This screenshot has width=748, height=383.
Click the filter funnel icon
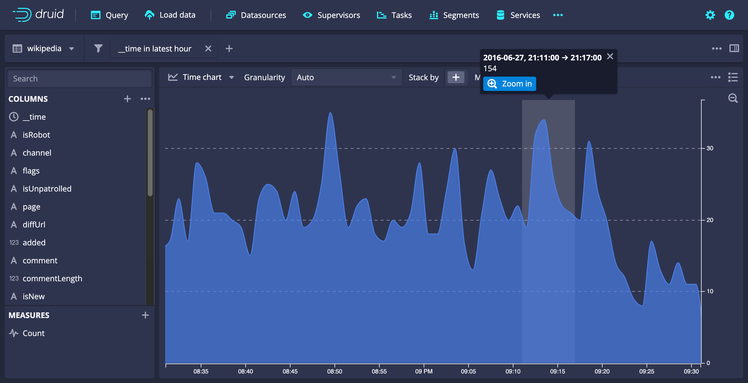coord(98,48)
